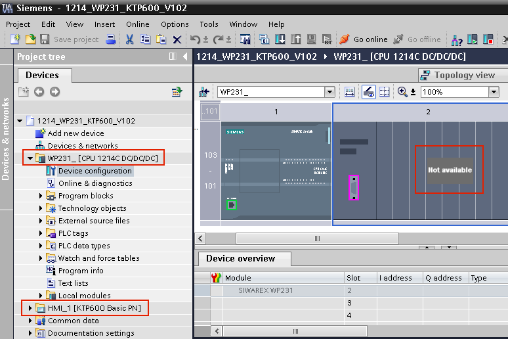Click the Download to device icon
Screen dimensions: 508x339
(280, 39)
